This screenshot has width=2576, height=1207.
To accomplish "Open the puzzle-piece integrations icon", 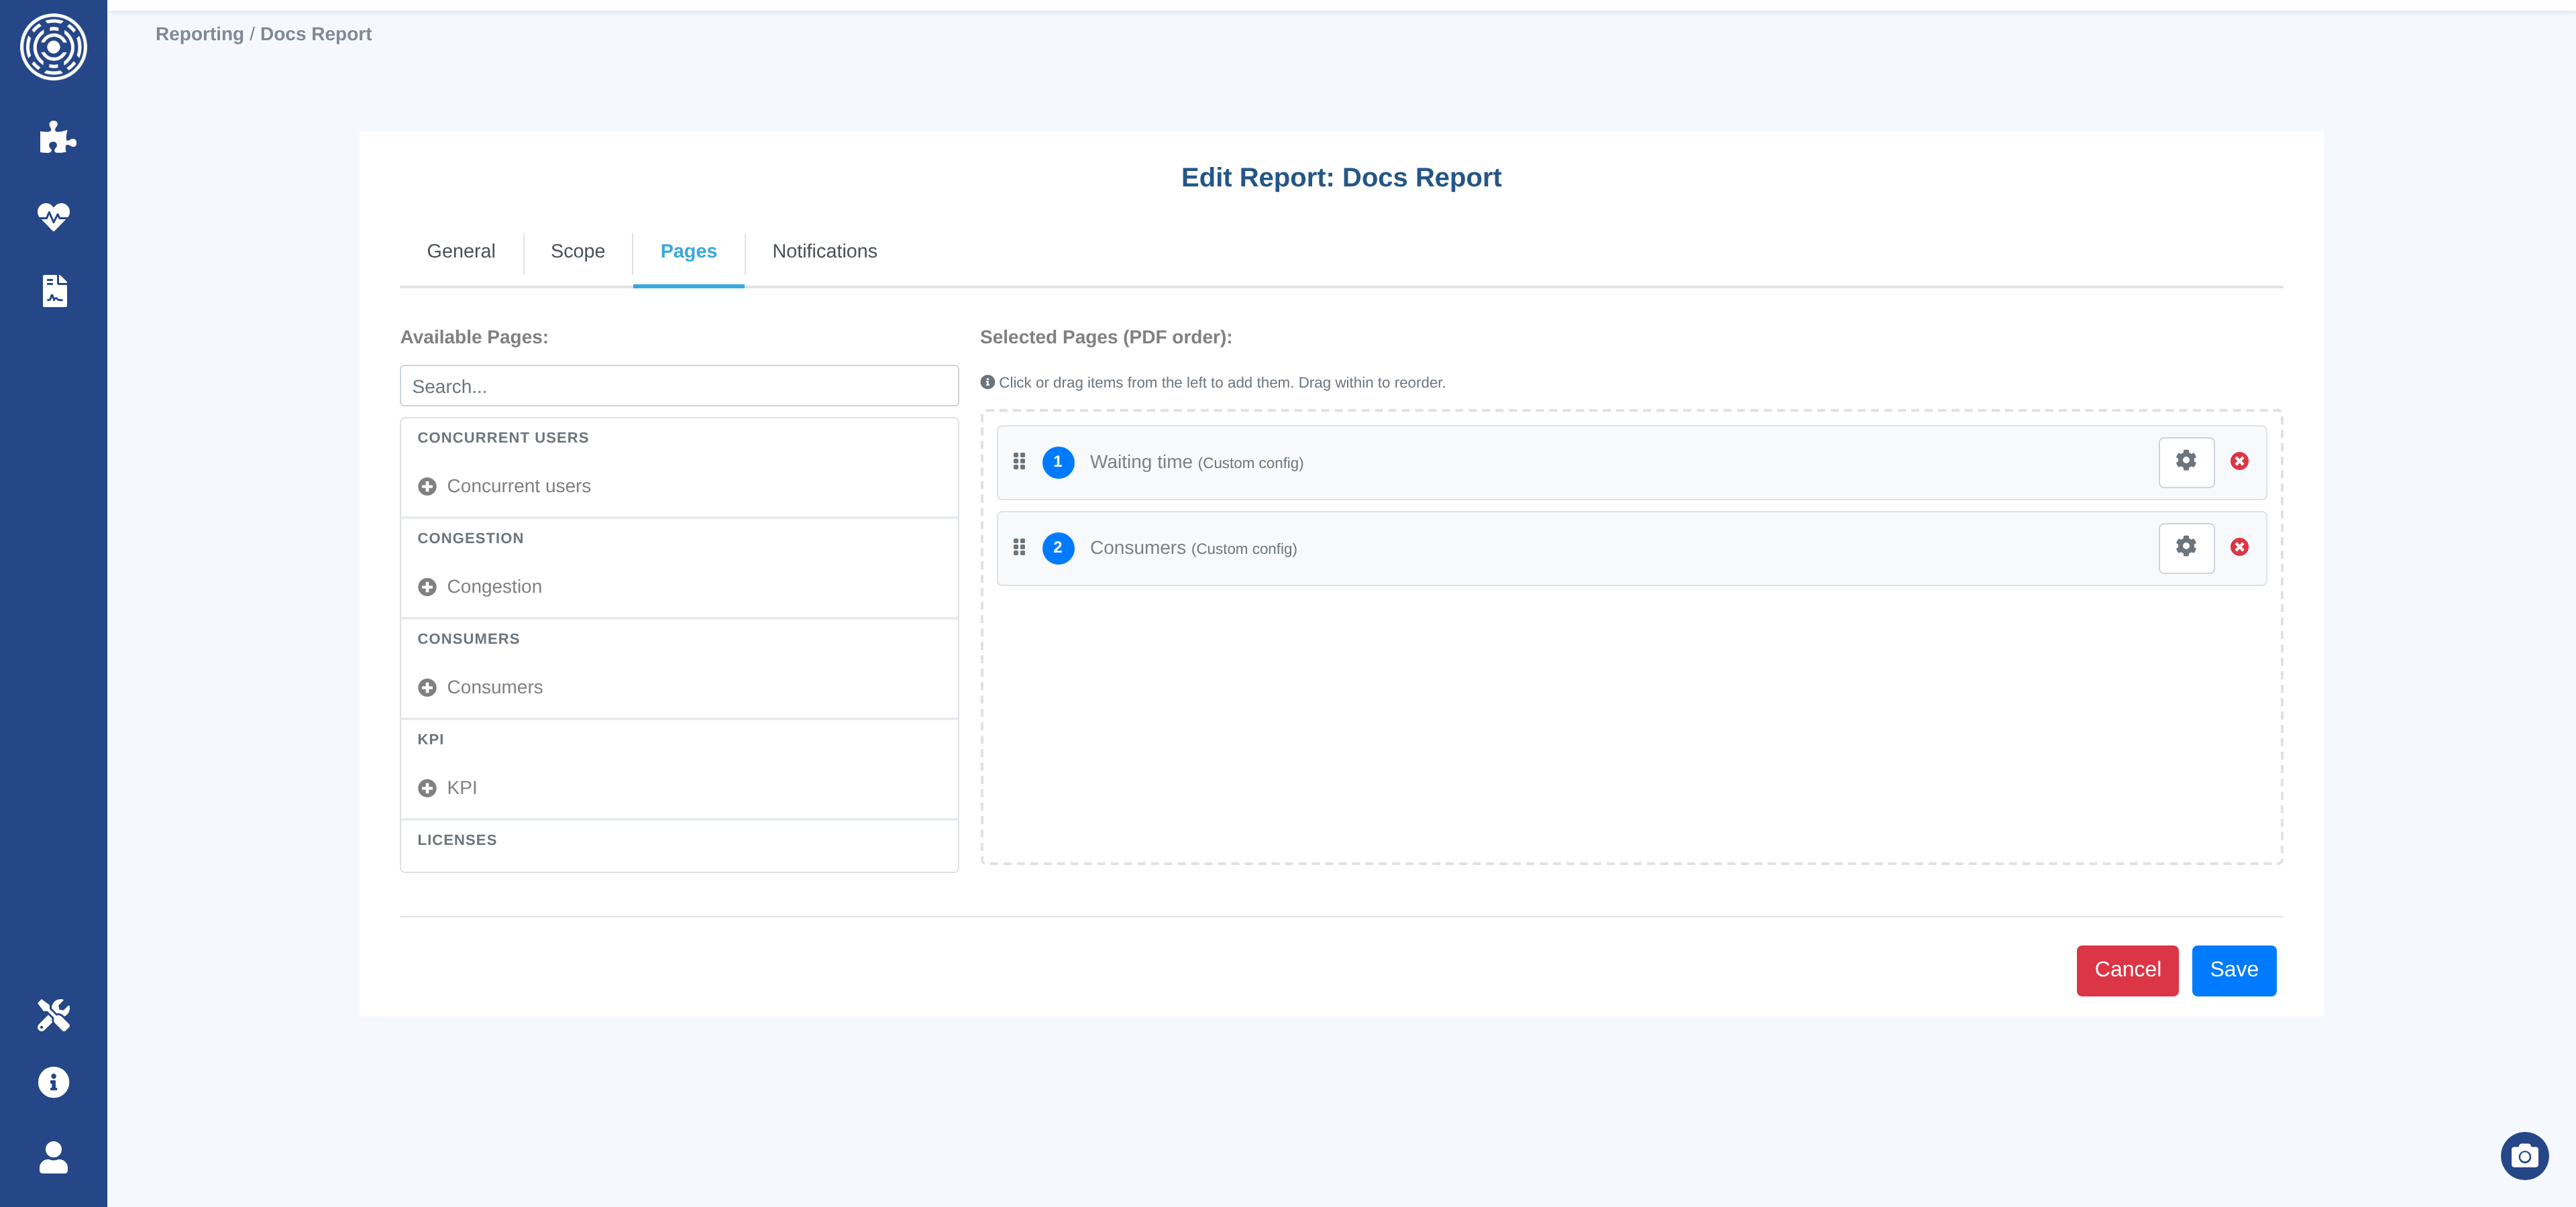I will click(x=57, y=137).
